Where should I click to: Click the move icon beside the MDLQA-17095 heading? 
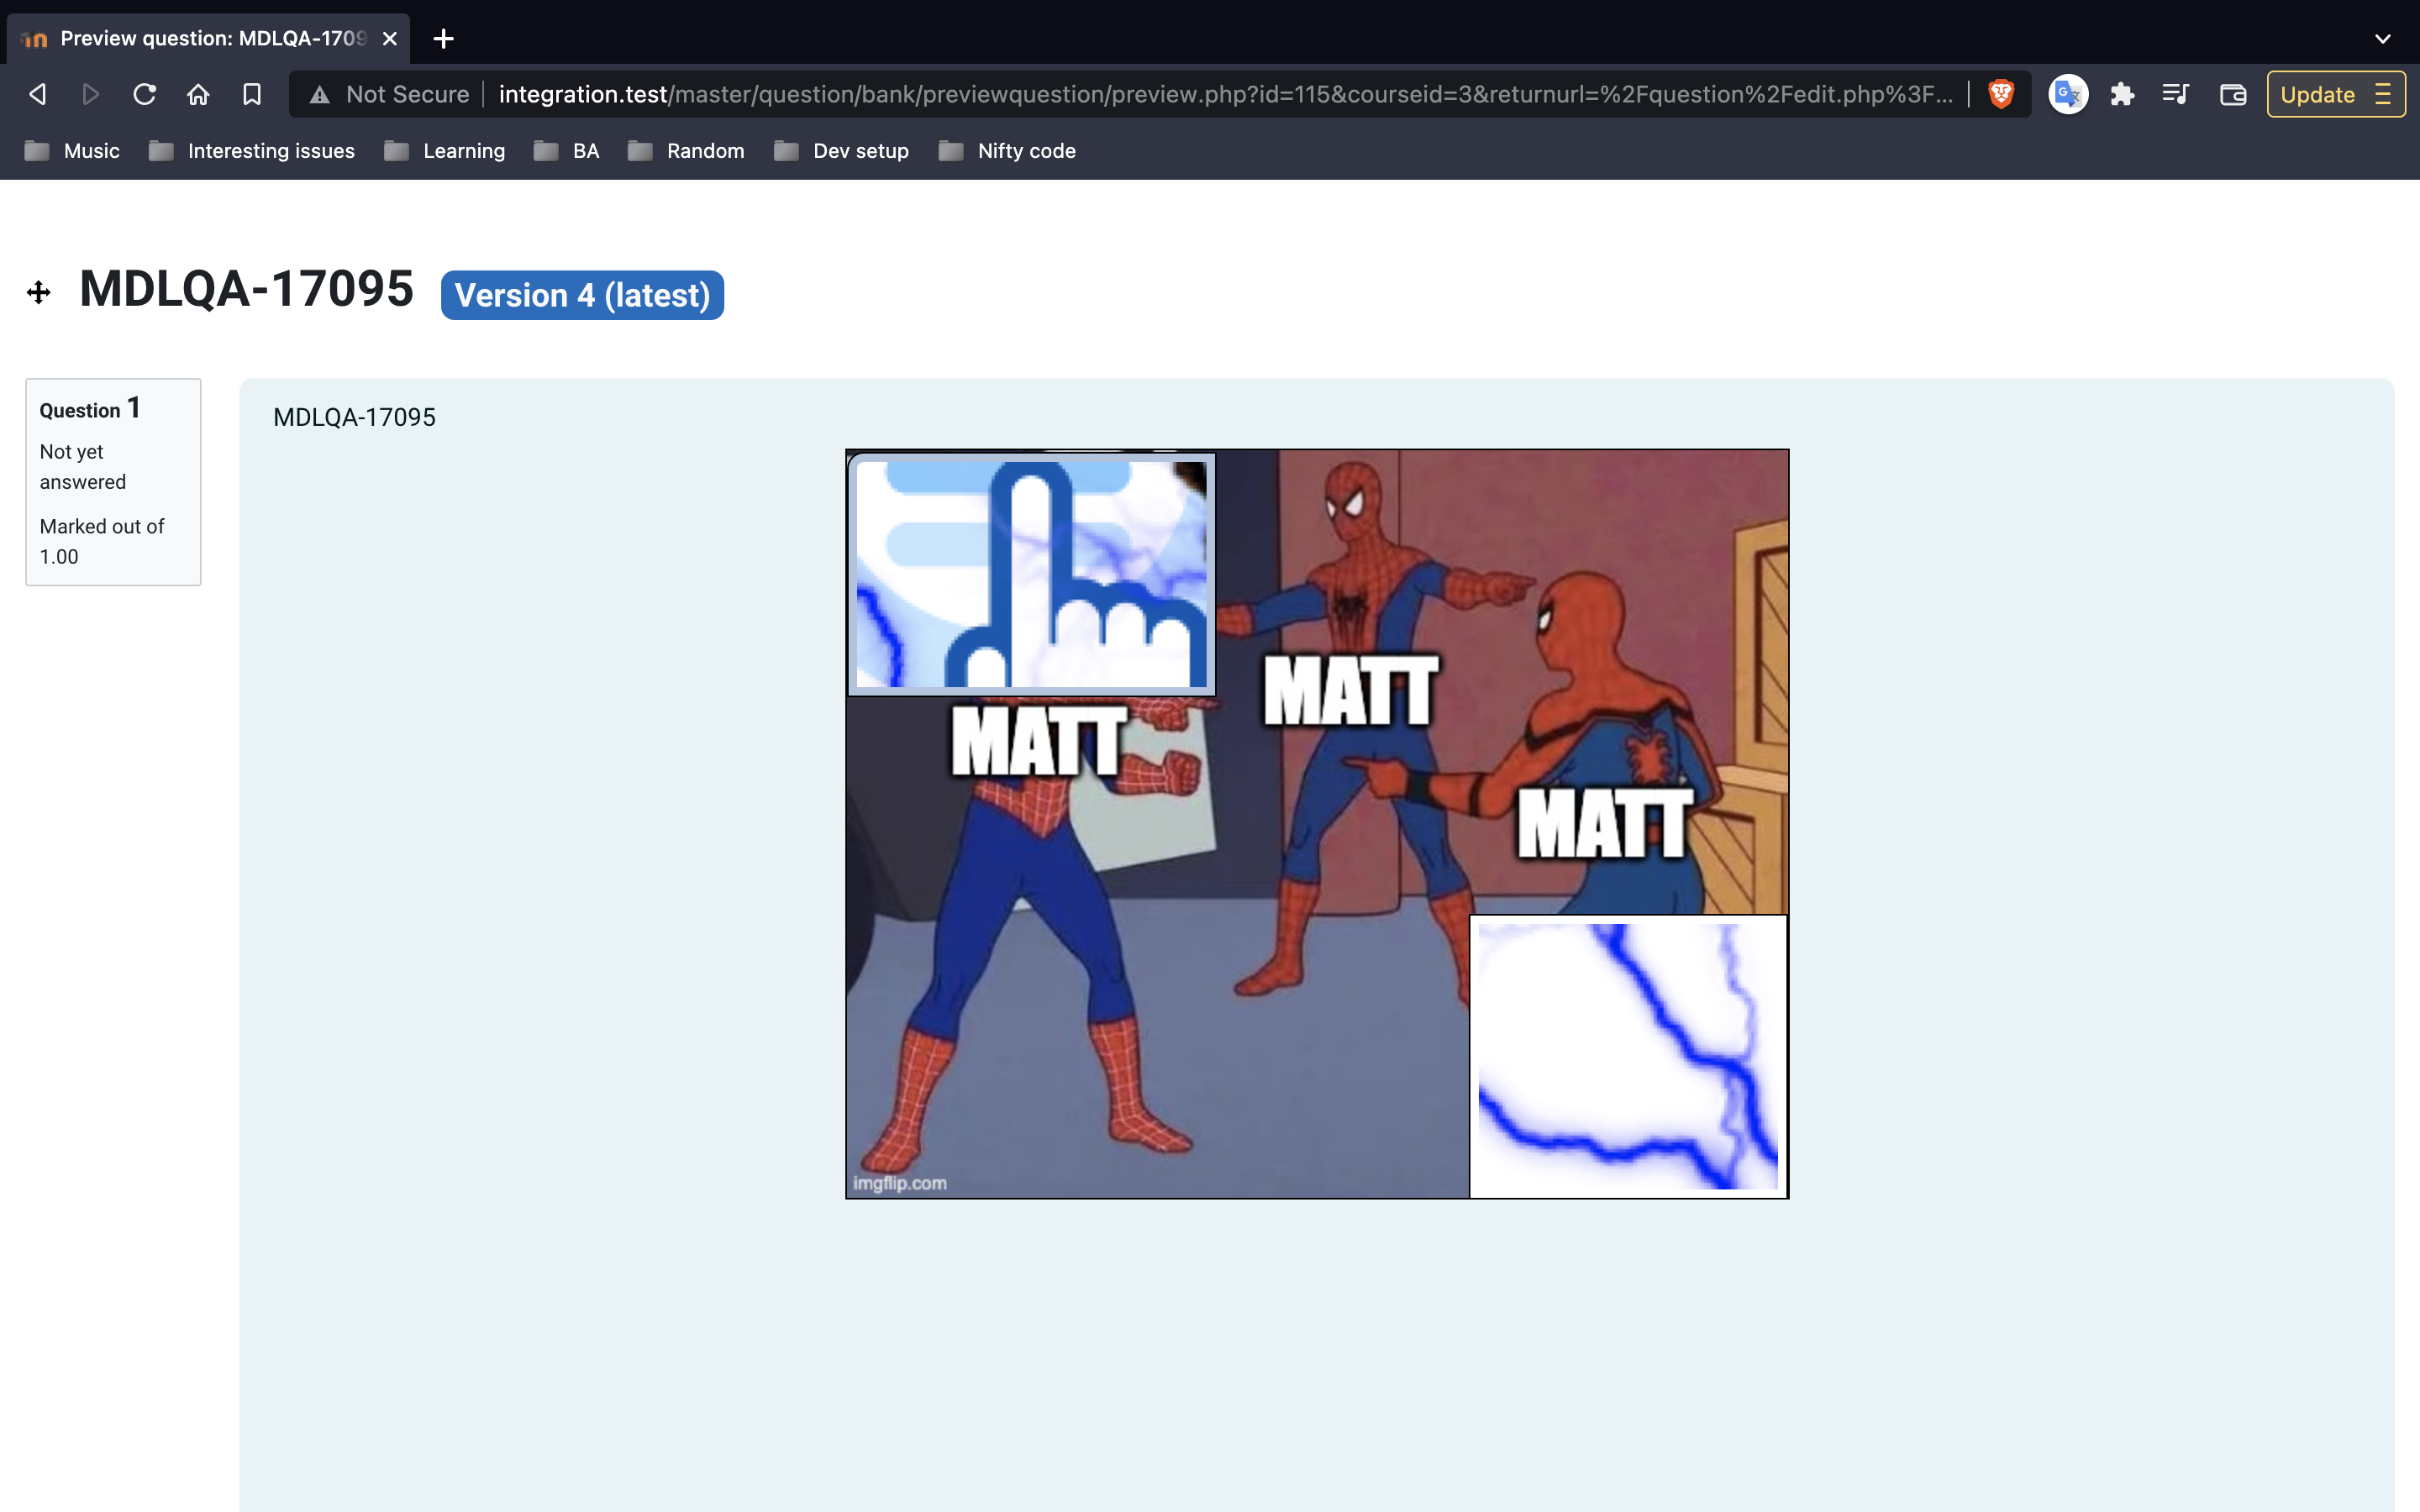39,292
